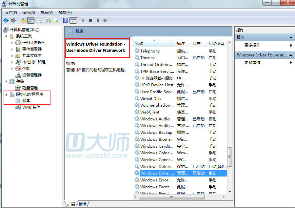Click the Export List toolbar icon
295x208 pixels.
pyautogui.click(x=56, y=20)
